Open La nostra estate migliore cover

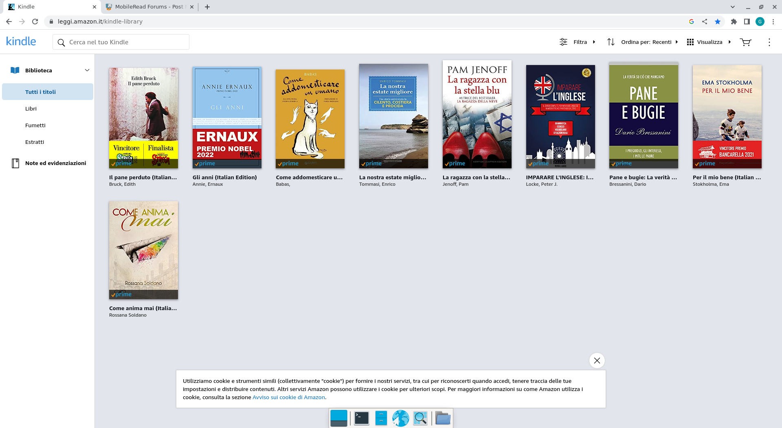393,116
